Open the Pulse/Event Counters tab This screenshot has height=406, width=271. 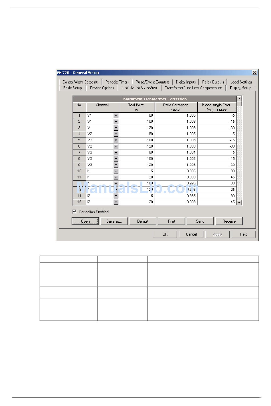152,82
